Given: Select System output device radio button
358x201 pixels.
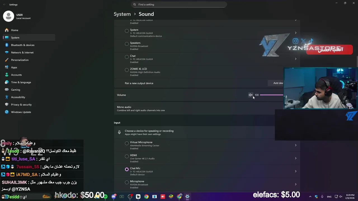Looking at the screenshot, I should click(x=127, y=31).
